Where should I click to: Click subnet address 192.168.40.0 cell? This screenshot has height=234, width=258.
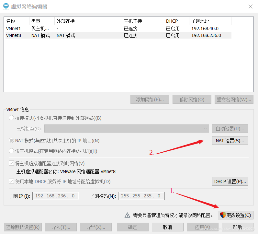click(x=205, y=29)
